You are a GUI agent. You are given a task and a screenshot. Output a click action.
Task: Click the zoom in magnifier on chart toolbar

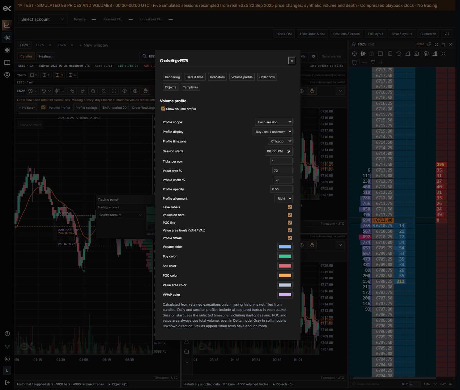click(93, 91)
